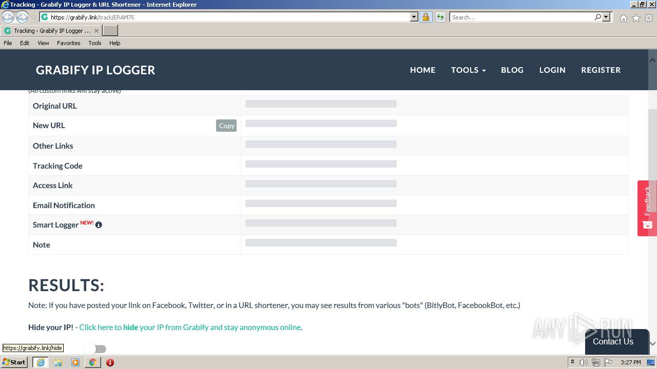
Task: Click the Smart Logger info icon
Action: pyautogui.click(x=99, y=224)
